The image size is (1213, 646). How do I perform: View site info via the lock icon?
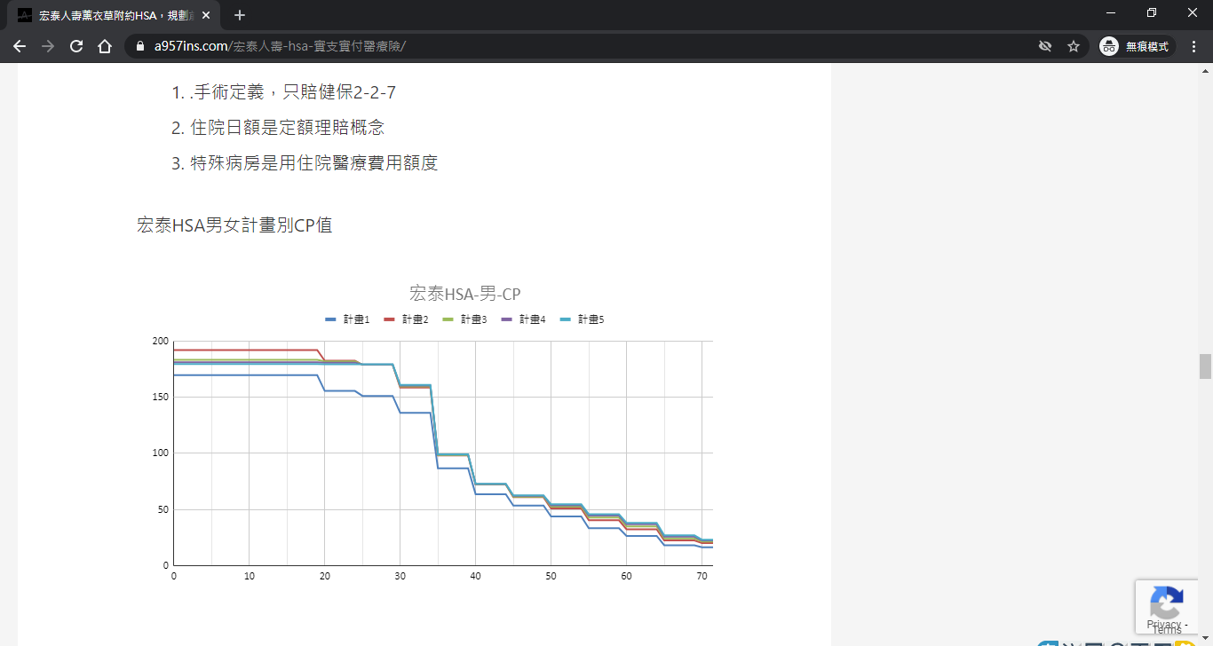(140, 46)
